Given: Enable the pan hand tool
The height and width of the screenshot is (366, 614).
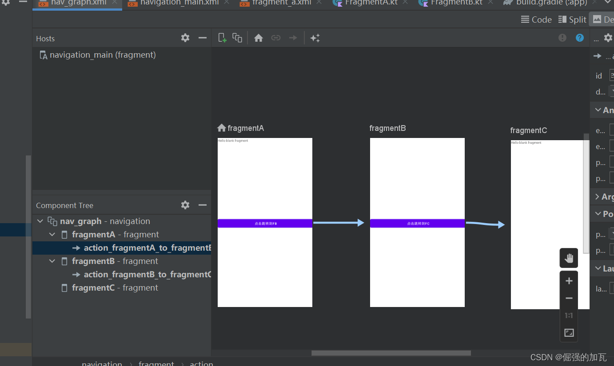Looking at the screenshot, I should (569, 258).
